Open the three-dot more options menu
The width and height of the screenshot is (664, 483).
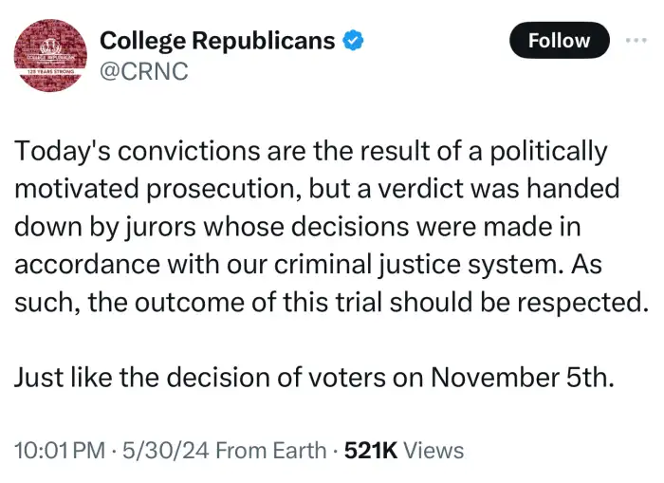(x=634, y=40)
